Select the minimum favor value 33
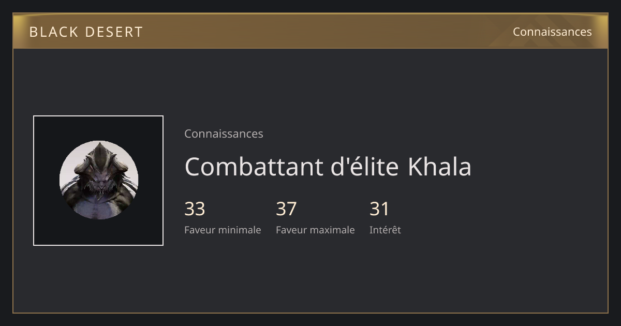 (195, 209)
